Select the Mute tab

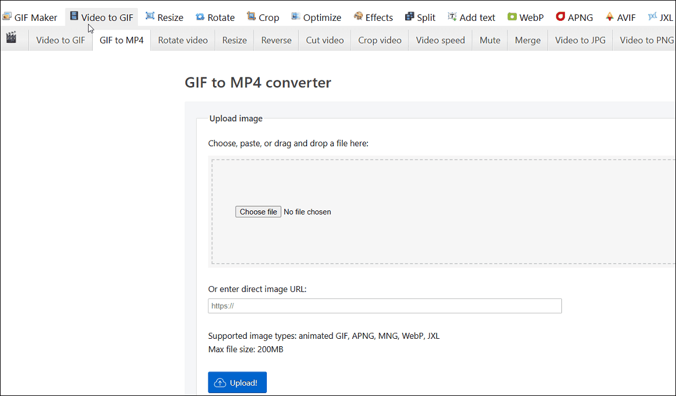click(x=490, y=40)
